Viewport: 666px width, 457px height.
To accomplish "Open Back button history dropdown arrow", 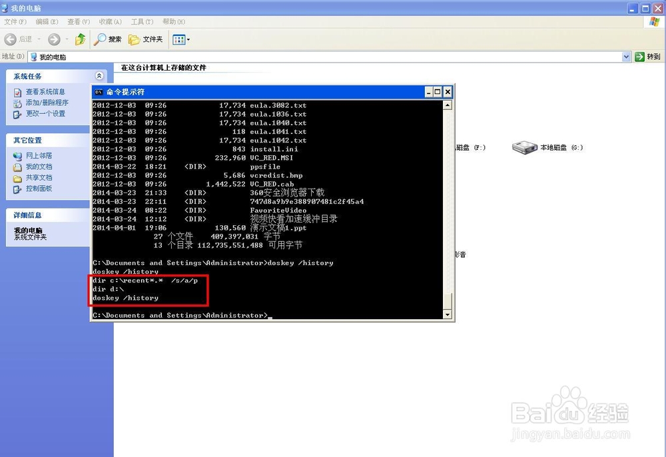I will 39,39.
